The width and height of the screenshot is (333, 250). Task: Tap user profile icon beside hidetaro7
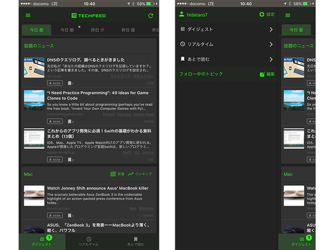tap(181, 14)
